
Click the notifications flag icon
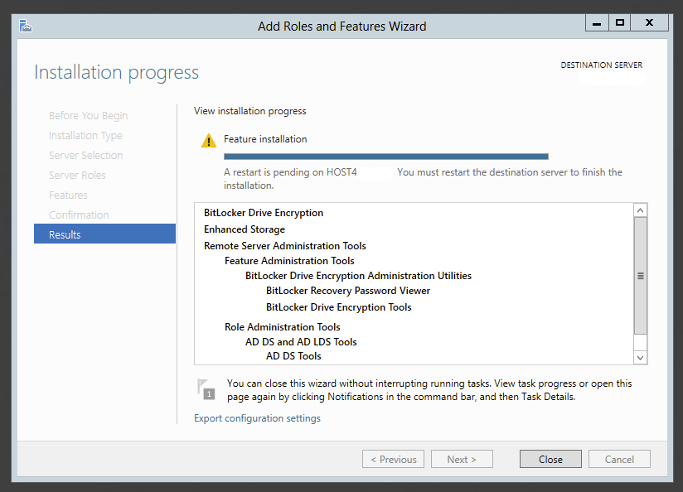click(205, 388)
